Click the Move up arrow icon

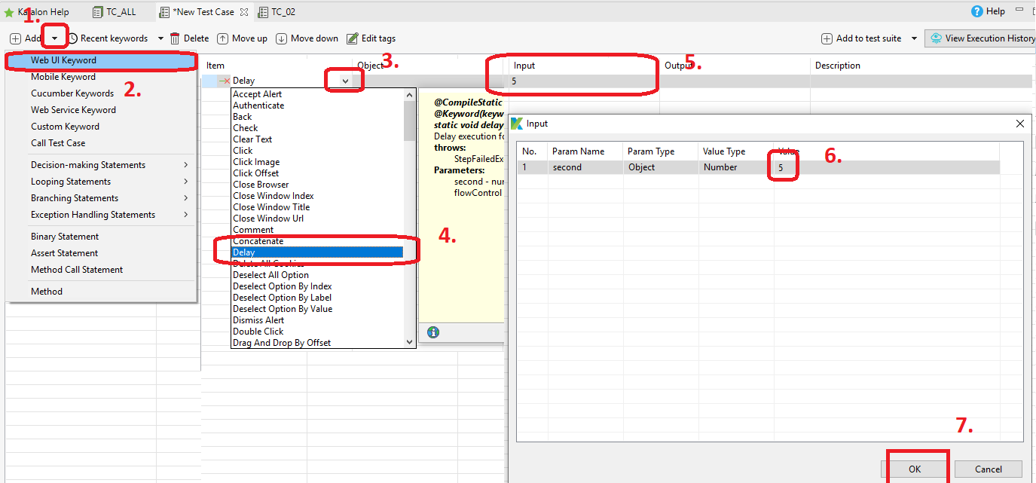click(x=223, y=38)
